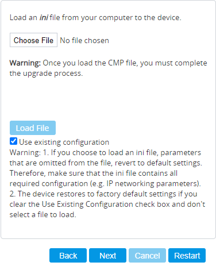Image resolution: width=216 pixels, height=266 pixels.
Task: Go back with the Back button
Action: (x=68, y=256)
